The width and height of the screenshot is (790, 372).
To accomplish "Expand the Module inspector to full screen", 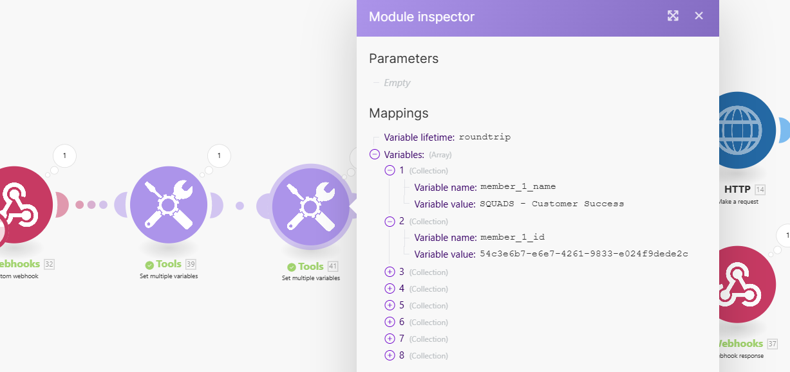I will pyautogui.click(x=673, y=16).
